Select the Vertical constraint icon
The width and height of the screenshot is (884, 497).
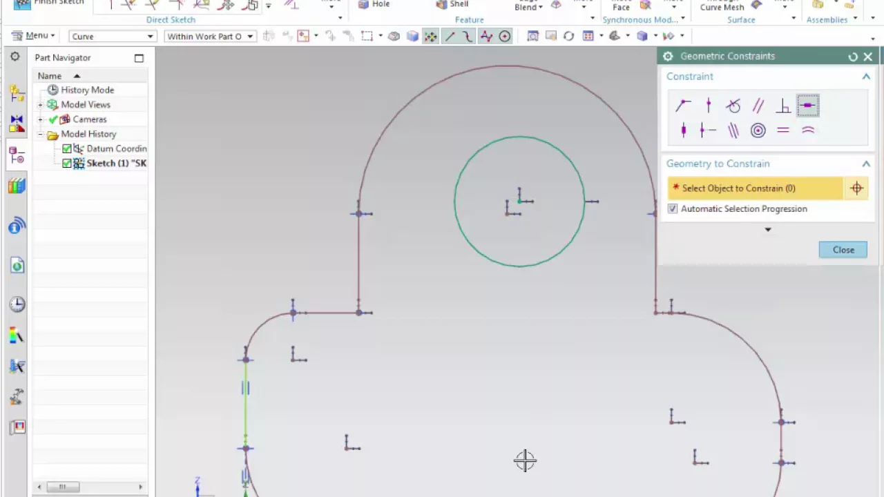click(683, 130)
